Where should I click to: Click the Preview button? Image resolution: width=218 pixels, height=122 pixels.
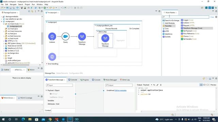tap(213, 85)
